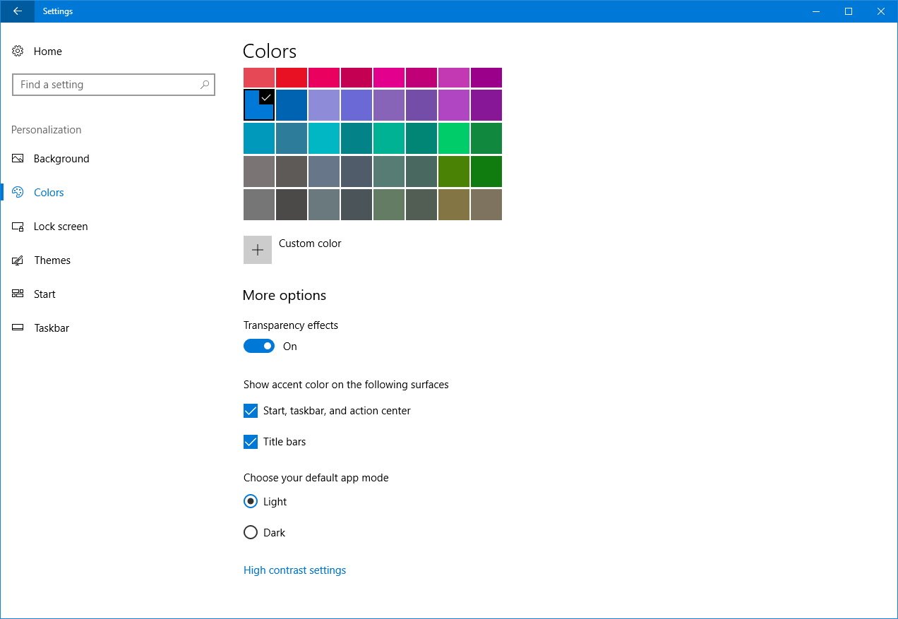Focus the Find a setting search box
This screenshot has height=619, width=898.
(106, 85)
